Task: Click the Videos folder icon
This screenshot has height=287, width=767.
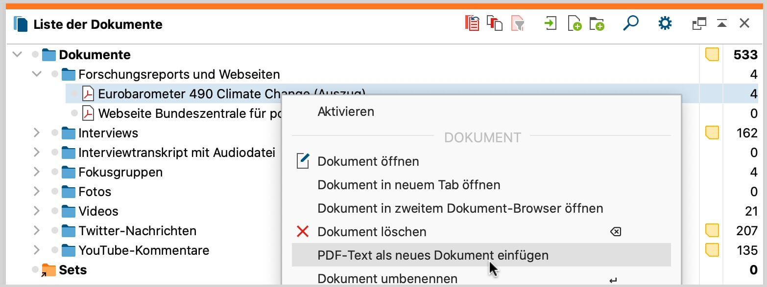Action: click(x=69, y=211)
